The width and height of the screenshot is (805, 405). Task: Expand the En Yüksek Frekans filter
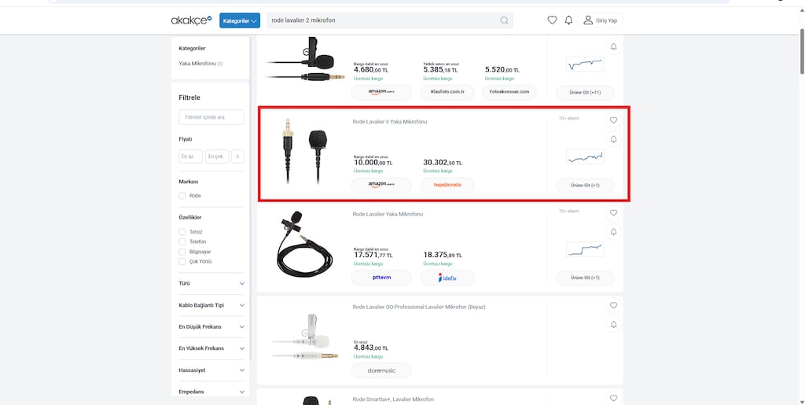(x=211, y=348)
